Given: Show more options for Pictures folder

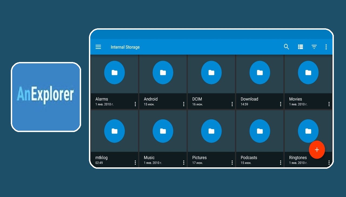Looking at the screenshot, I should (232, 163).
